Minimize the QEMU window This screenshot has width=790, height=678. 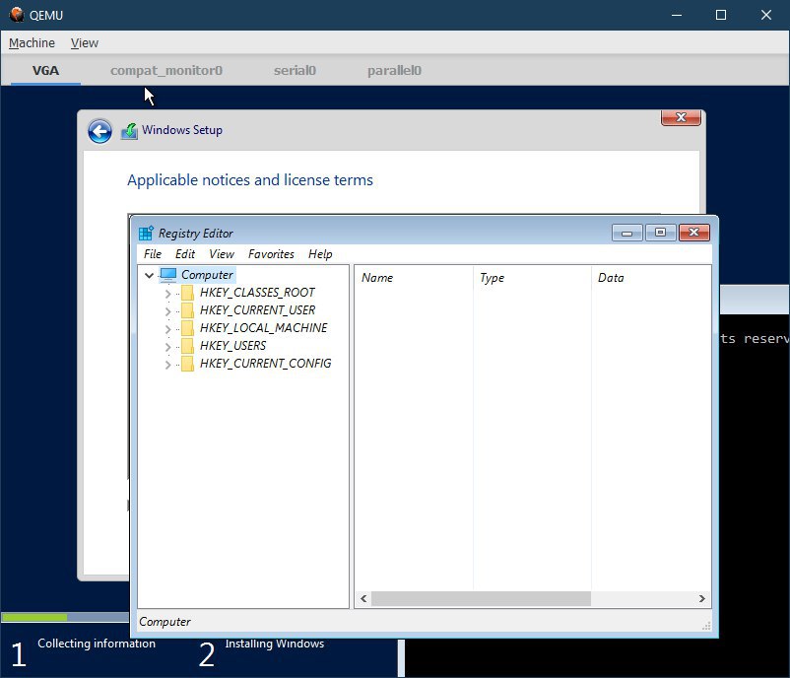pos(677,15)
